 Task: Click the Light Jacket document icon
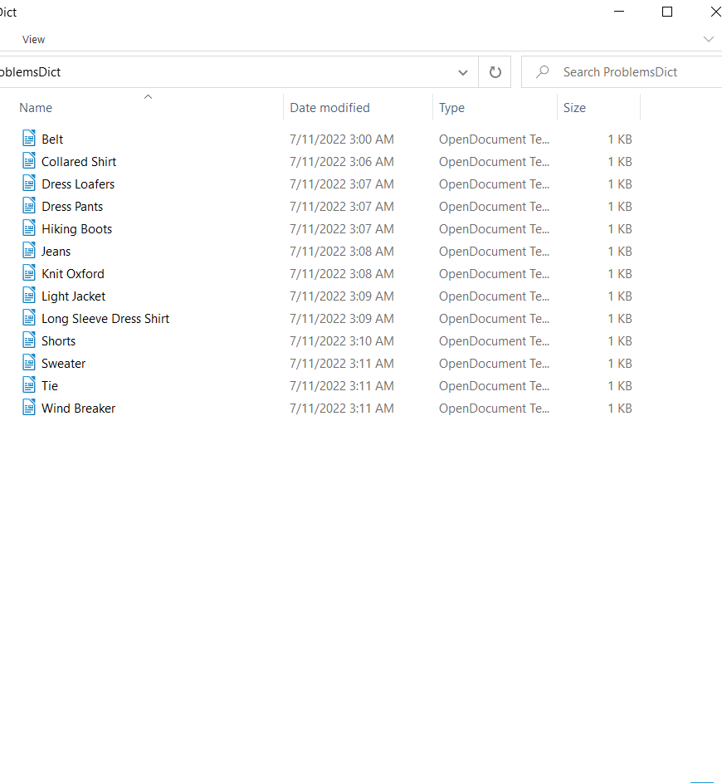coord(29,296)
